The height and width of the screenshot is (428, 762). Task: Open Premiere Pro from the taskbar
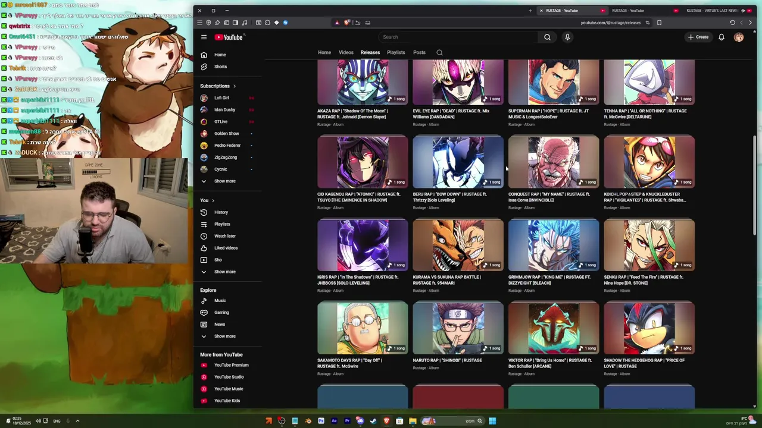point(347,421)
